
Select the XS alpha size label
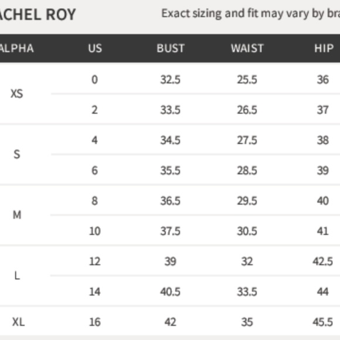coord(16,94)
